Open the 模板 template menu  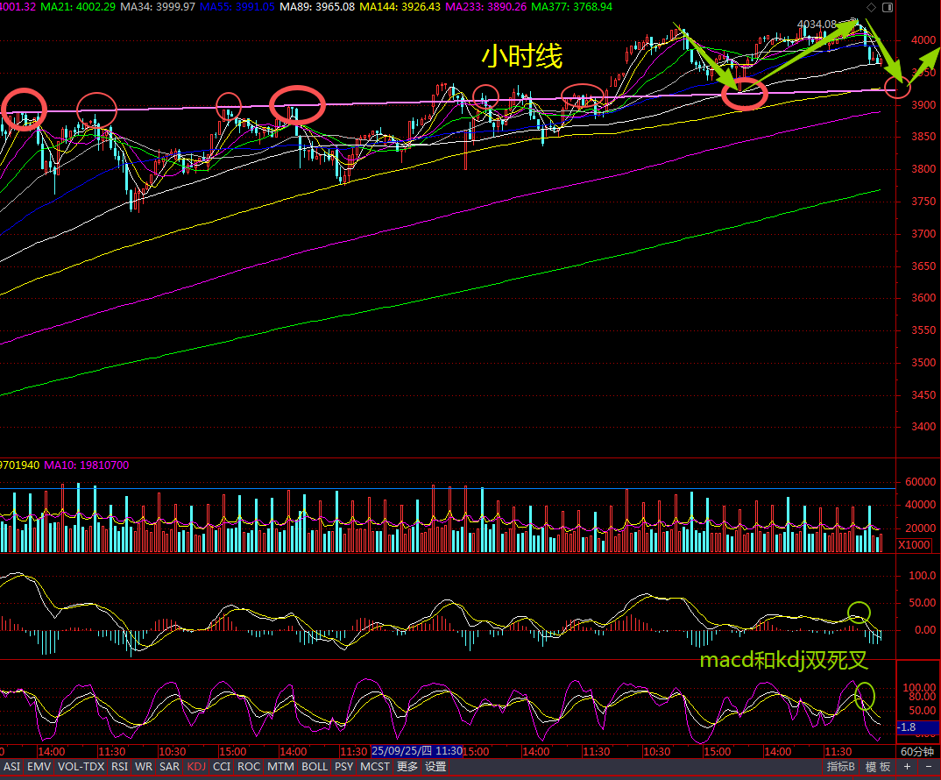[x=879, y=767]
